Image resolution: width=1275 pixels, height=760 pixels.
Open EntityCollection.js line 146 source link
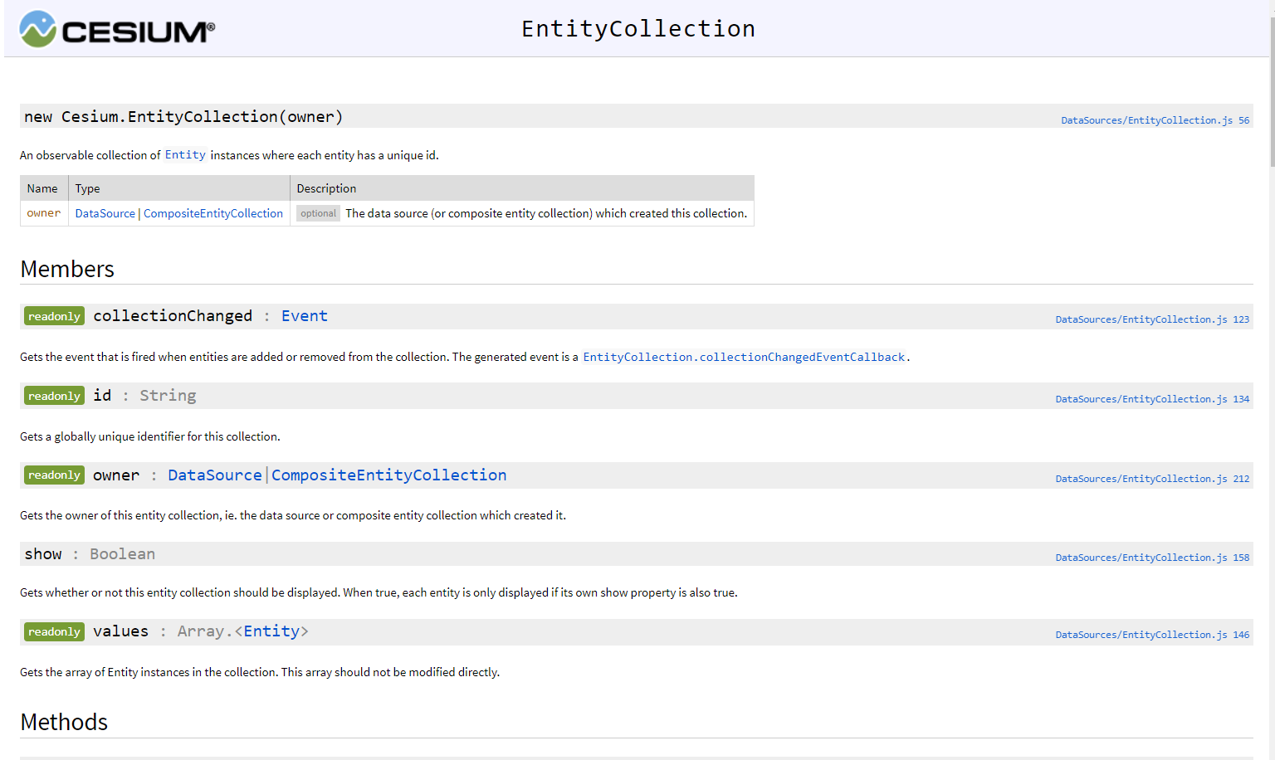[x=1152, y=635]
